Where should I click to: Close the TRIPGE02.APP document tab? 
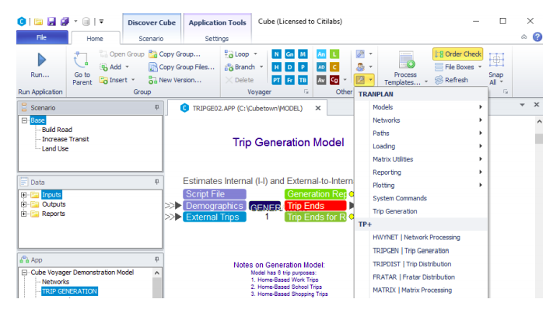pos(317,108)
